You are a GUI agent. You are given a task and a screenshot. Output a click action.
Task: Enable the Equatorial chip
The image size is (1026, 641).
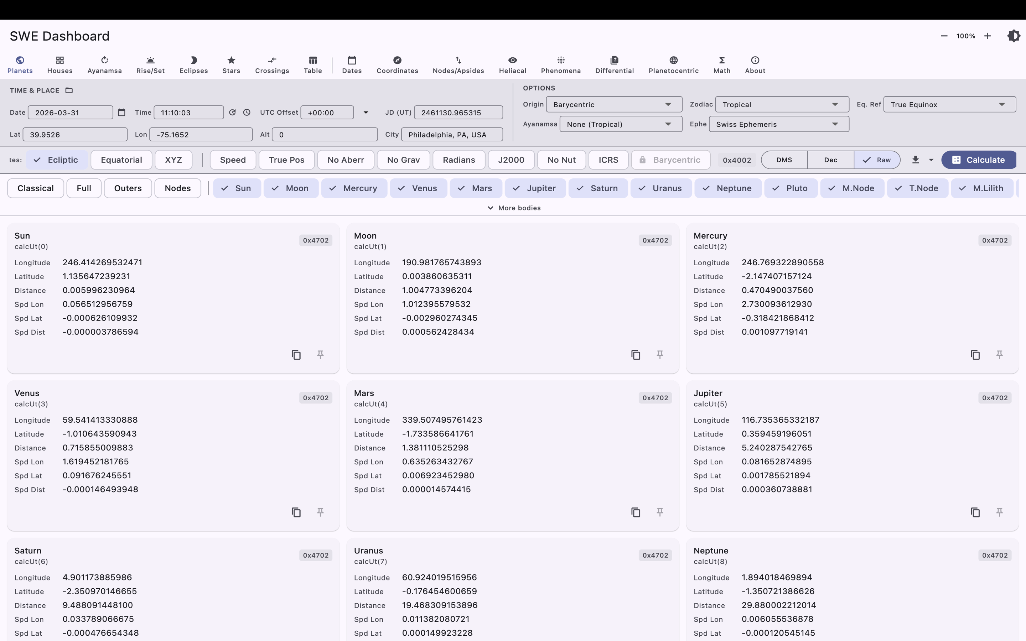tap(121, 160)
